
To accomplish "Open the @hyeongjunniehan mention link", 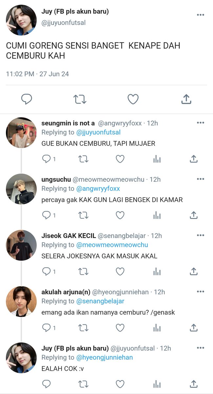I will pos(105,358).
